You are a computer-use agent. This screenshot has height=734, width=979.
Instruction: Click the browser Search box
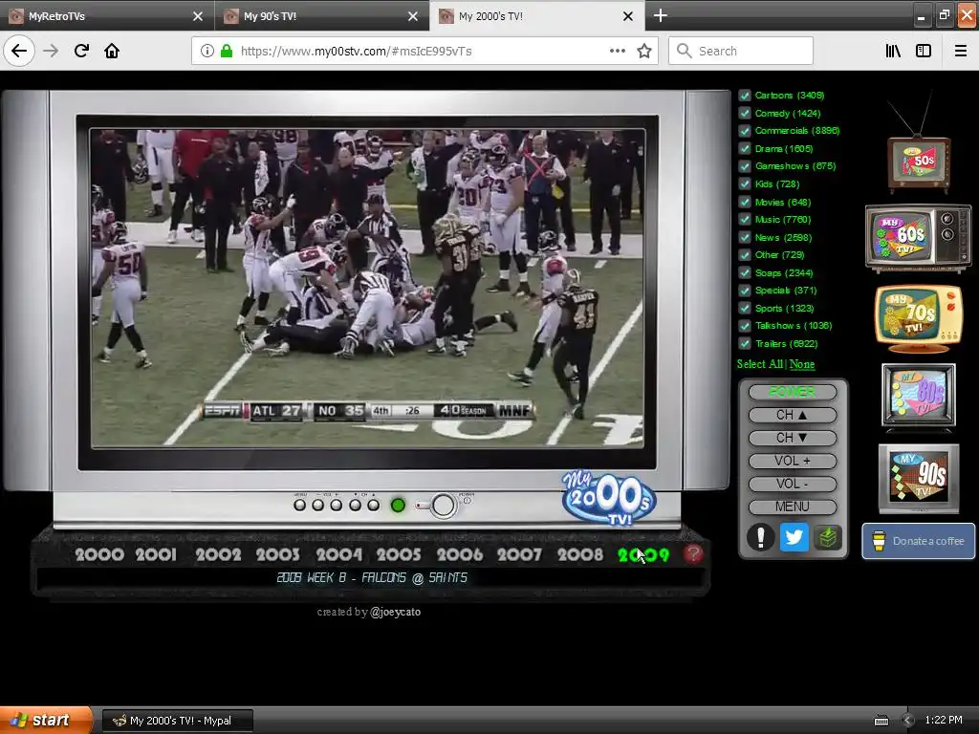(x=741, y=51)
